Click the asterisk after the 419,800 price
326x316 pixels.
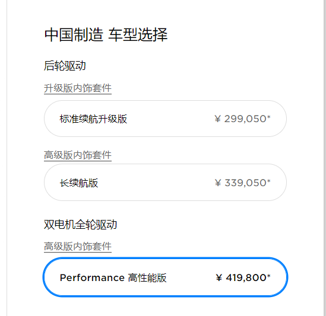(x=268, y=276)
